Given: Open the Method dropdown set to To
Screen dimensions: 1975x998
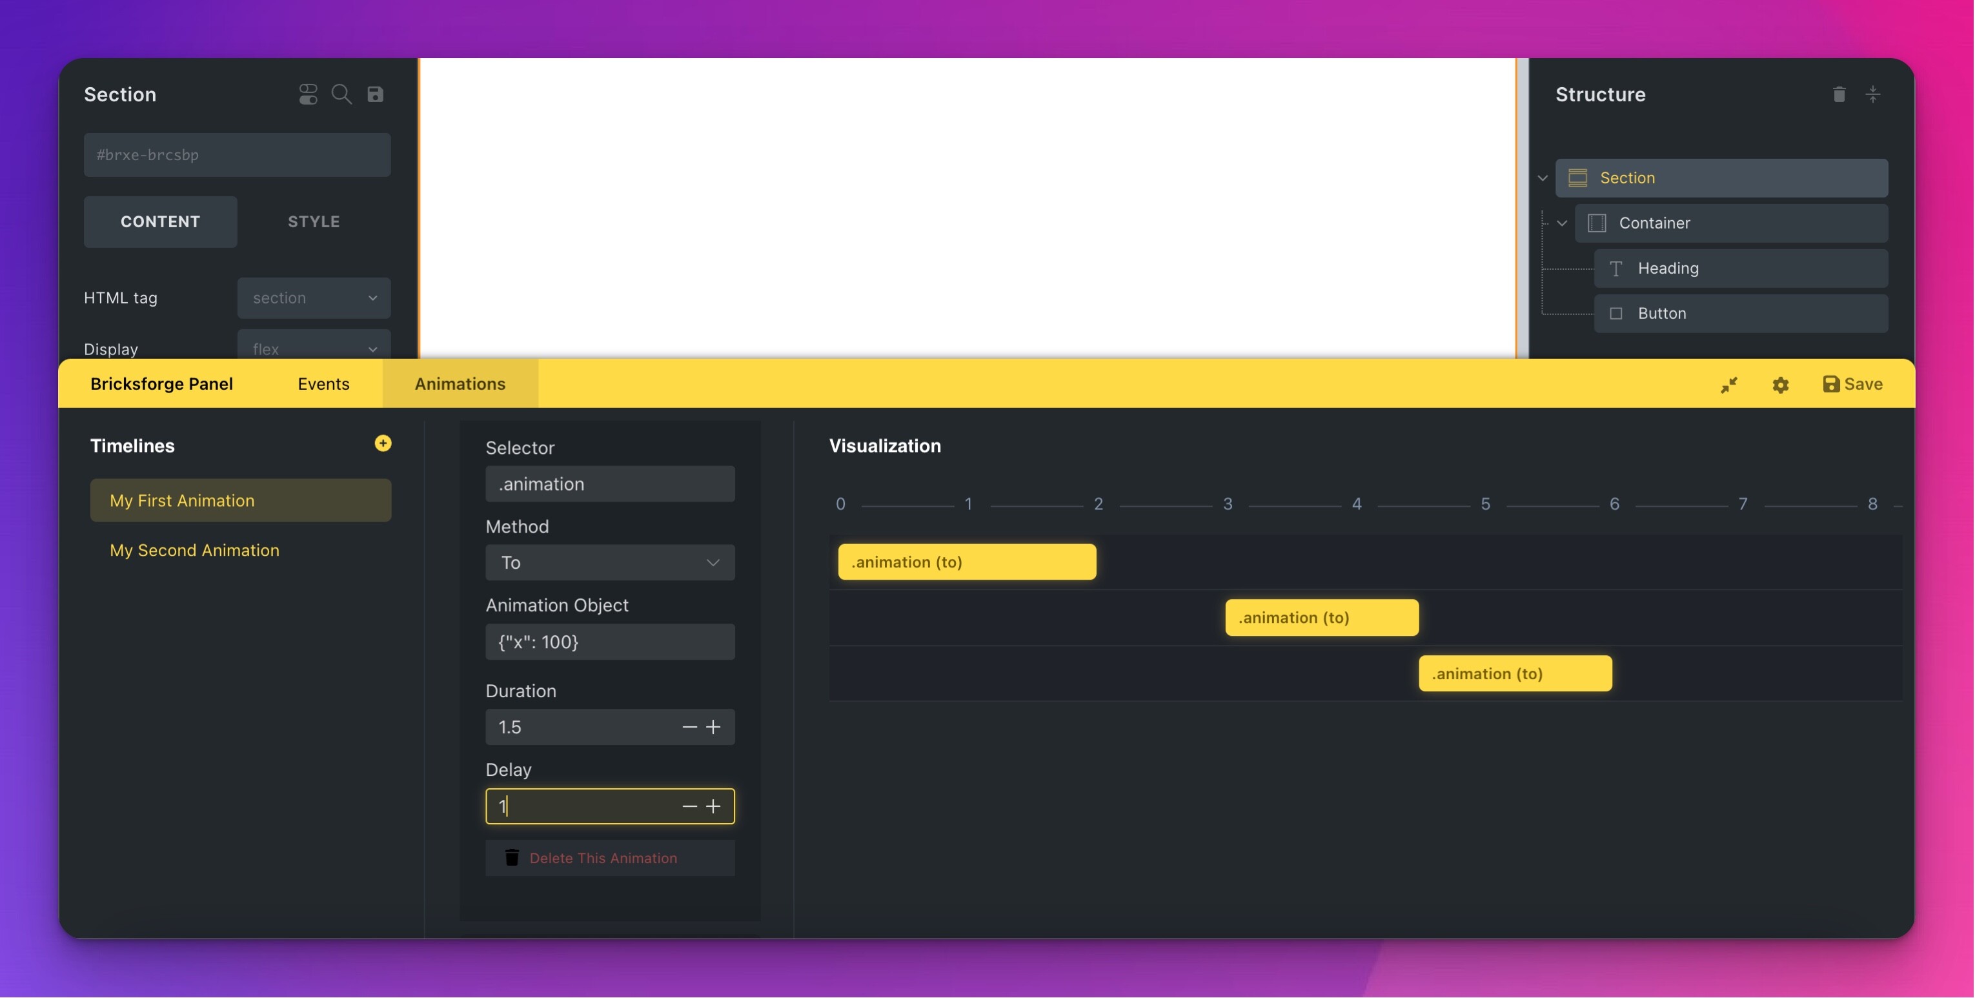Looking at the screenshot, I should [611, 563].
